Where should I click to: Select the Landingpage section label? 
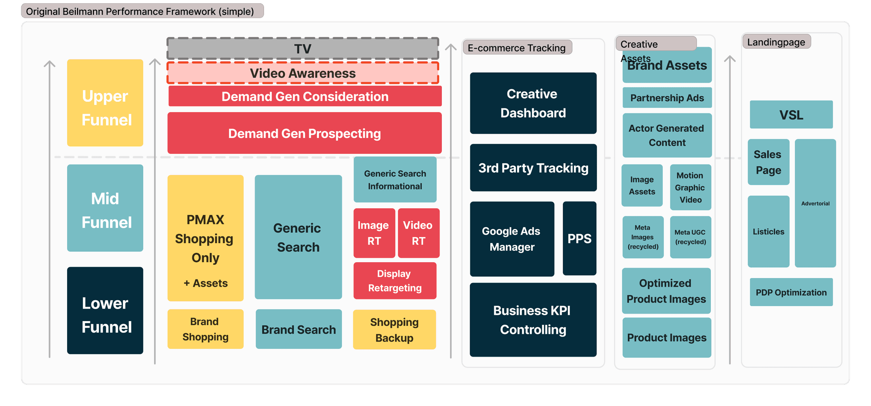(776, 42)
